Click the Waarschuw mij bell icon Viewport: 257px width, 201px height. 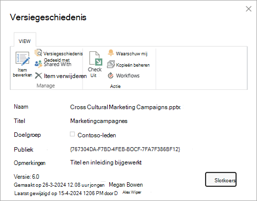[111, 53]
